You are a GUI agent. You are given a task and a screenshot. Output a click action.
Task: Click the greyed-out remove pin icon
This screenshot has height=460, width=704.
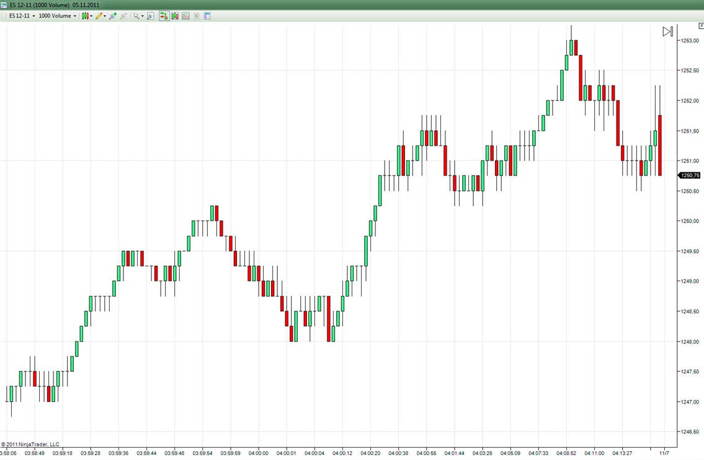(x=123, y=15)
